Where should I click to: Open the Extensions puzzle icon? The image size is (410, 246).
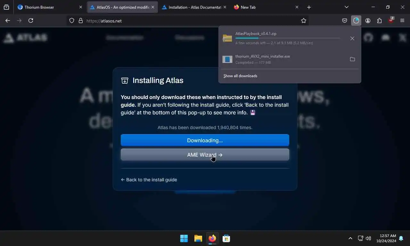coord(379,20)
